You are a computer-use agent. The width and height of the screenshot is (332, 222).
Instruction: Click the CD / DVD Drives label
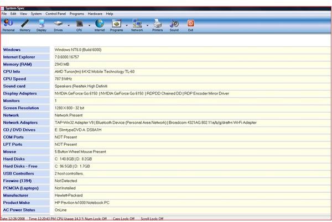(19, 130)
